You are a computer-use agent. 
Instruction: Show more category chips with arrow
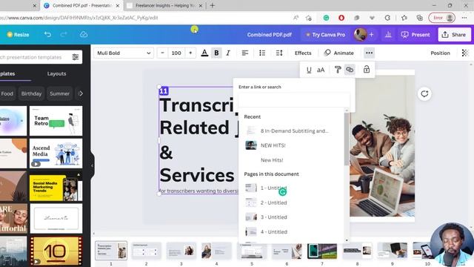click(x=81, y=93)
